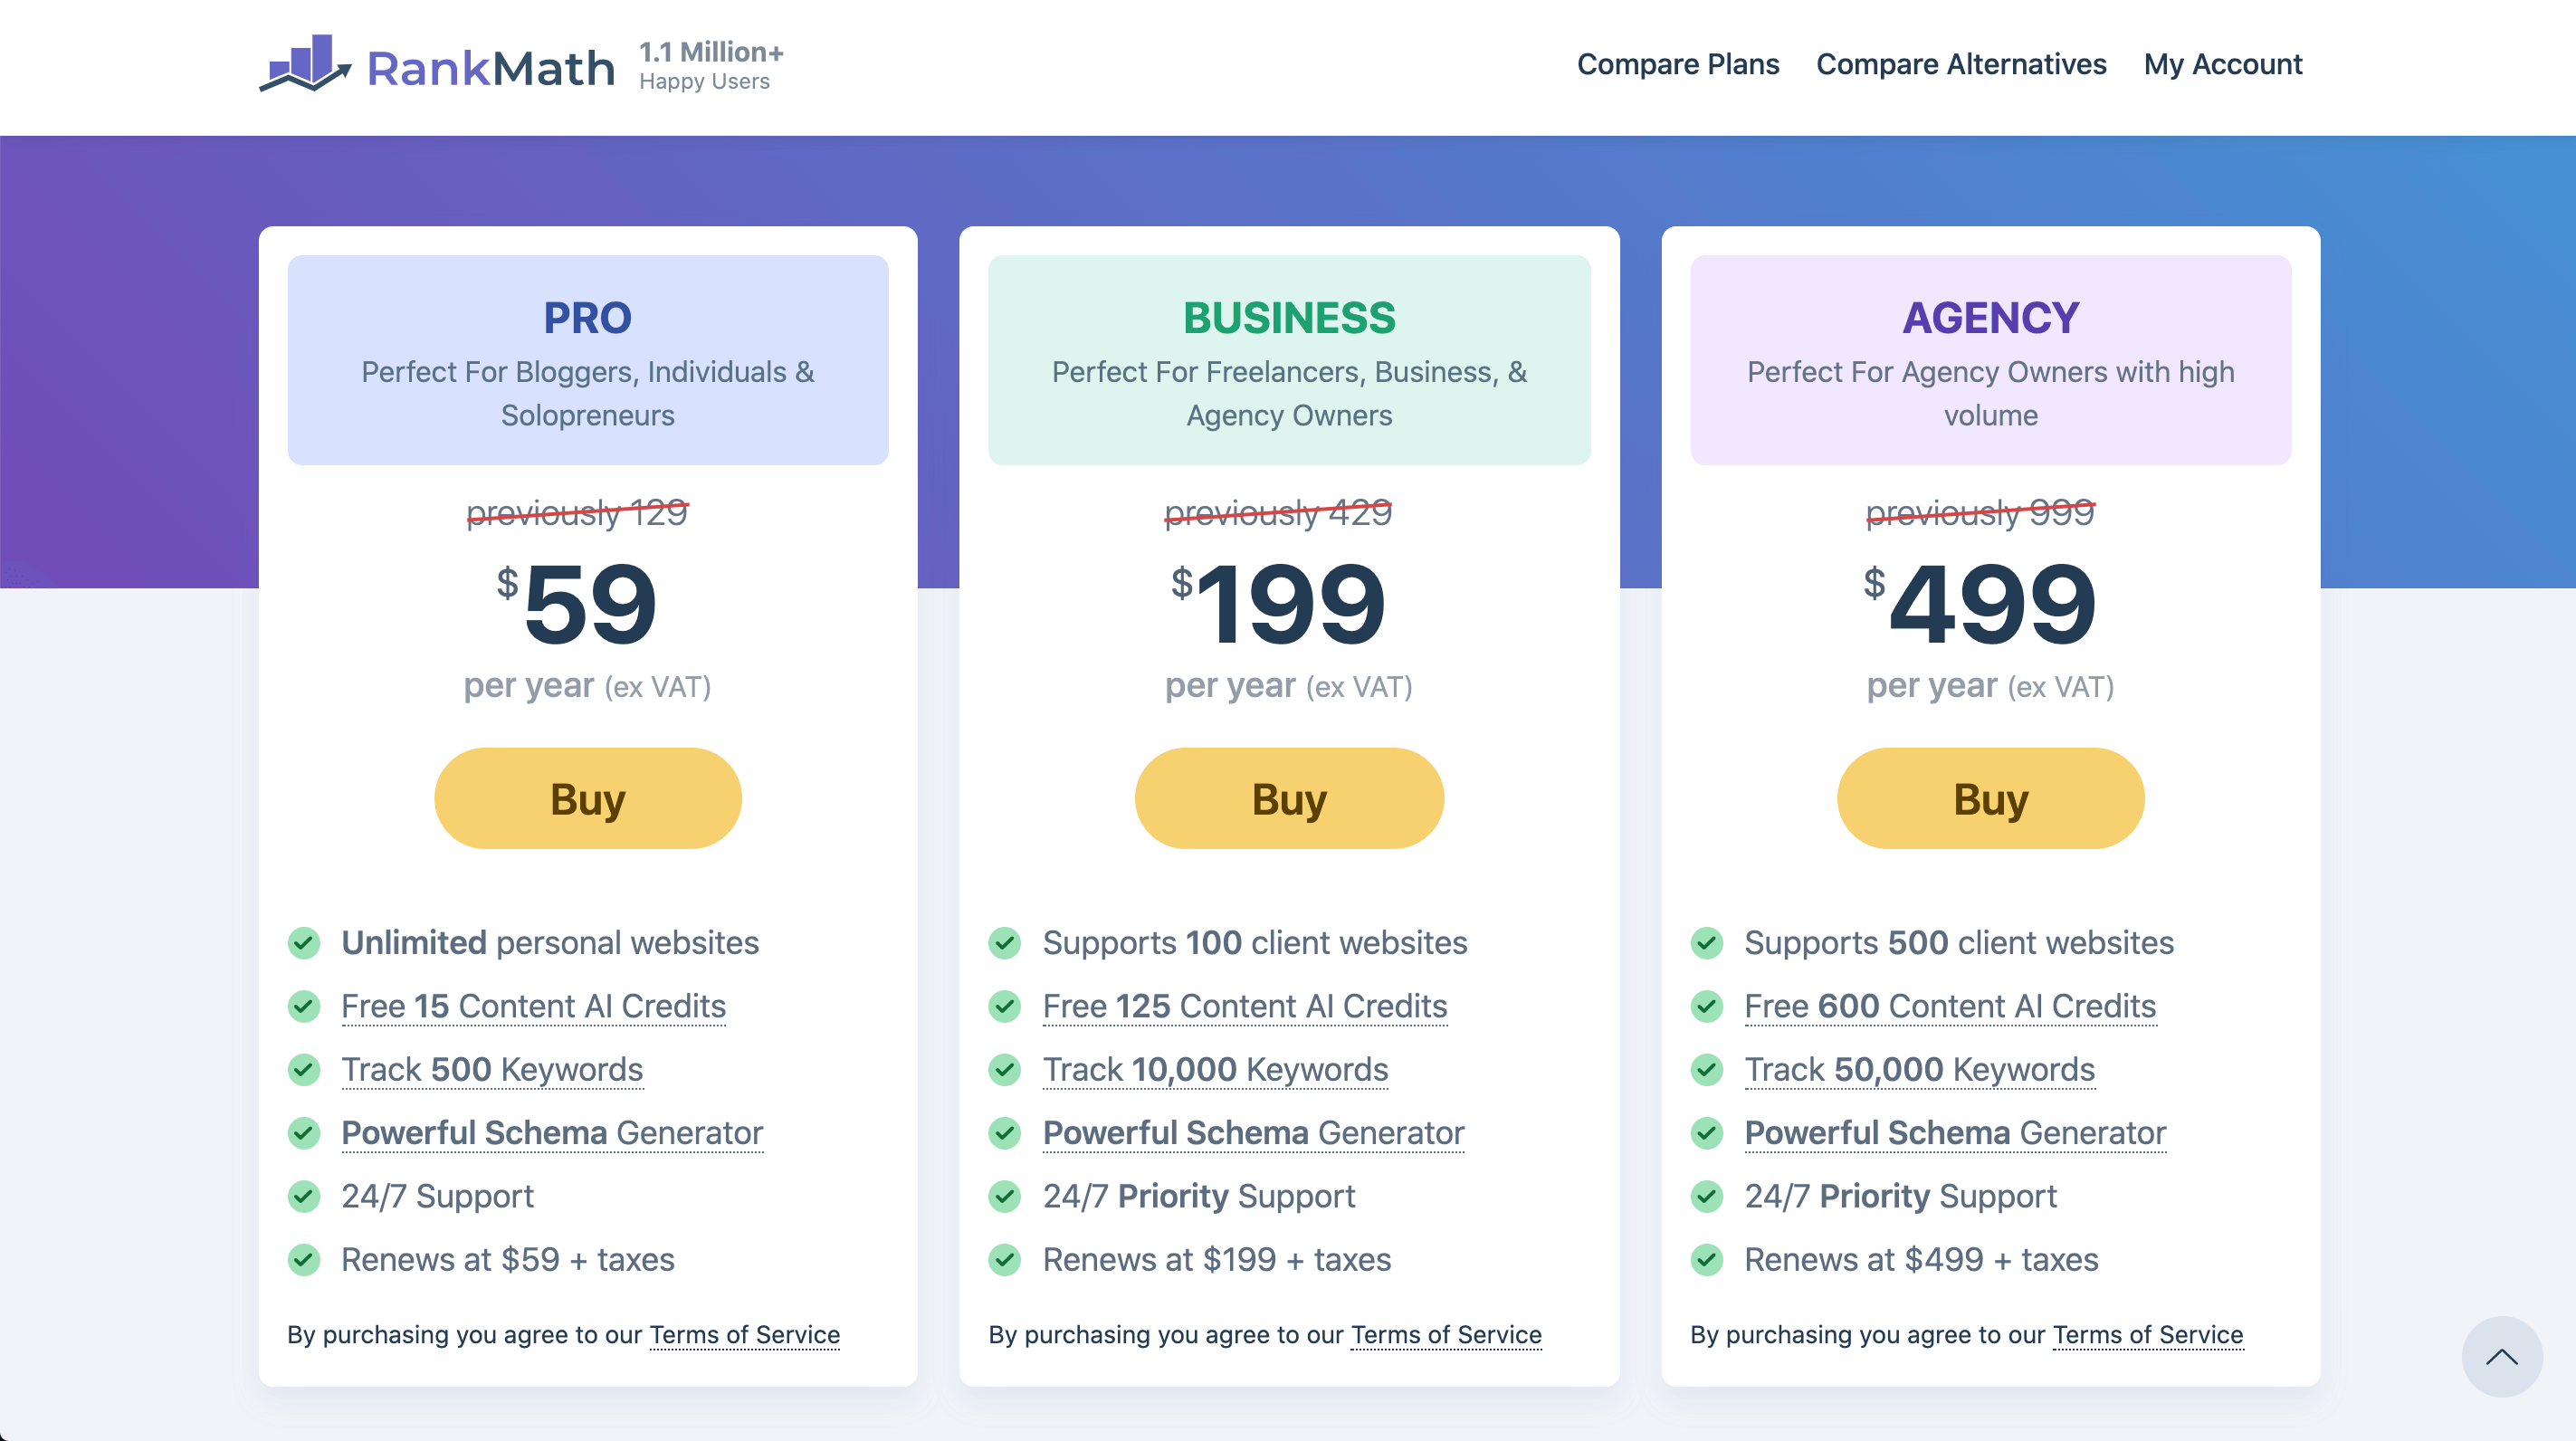This screenshot has width=2576, height=1441.
Task: Click the scroll-to-top arrow button
Action: tap(2501, 1356)
